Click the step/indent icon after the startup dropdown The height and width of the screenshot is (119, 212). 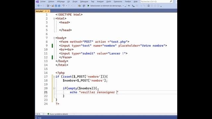pos(129,6)
